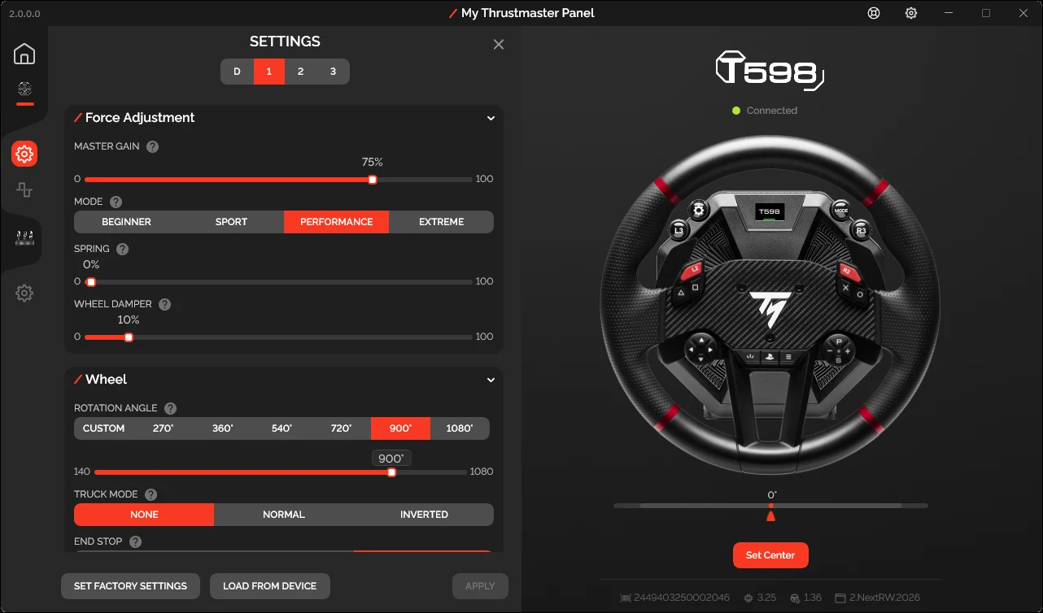Switch to profile 2 tab

pos(300,72)
